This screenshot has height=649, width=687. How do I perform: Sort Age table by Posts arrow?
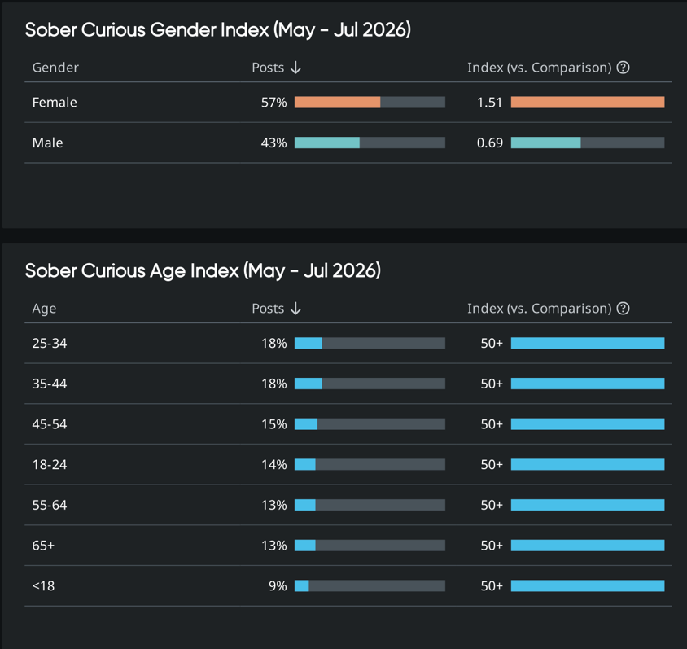[x=295, y=309]
